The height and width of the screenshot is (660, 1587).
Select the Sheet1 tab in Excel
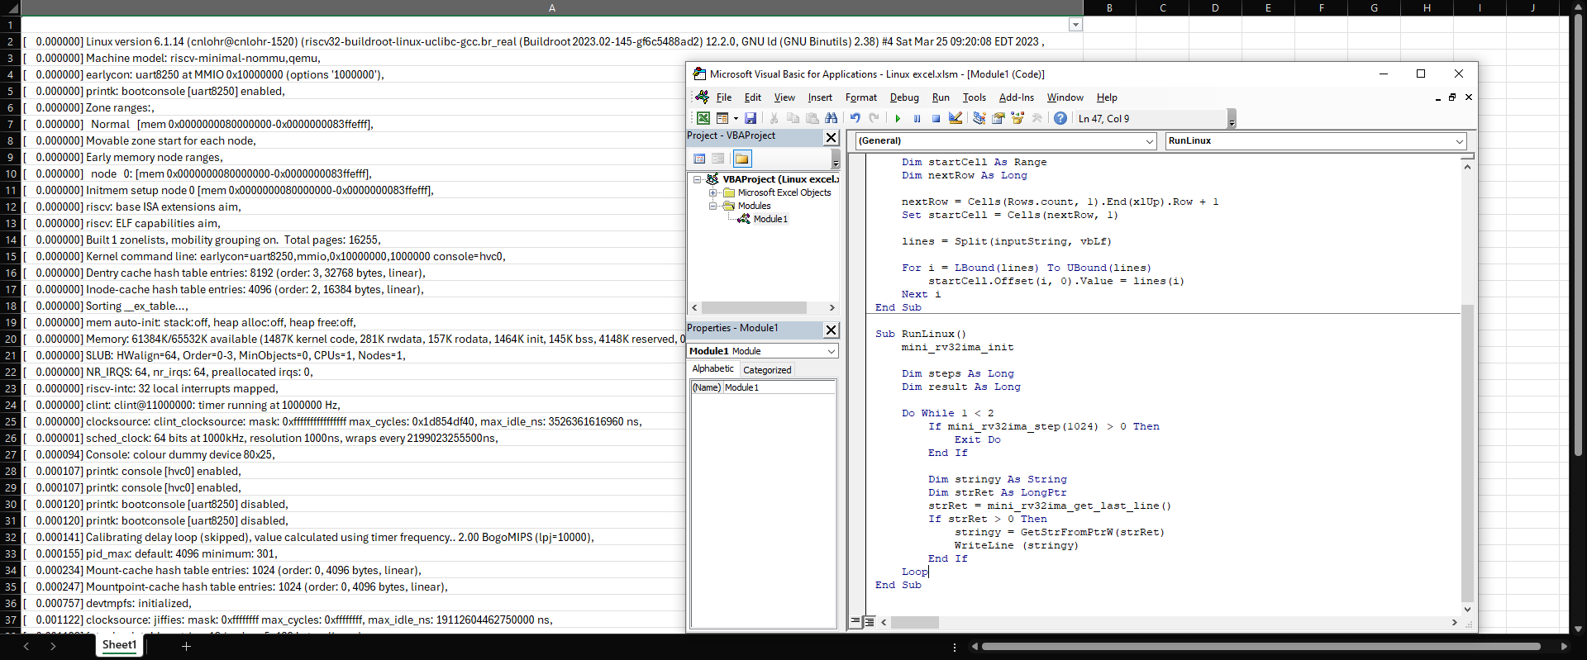(x=119, y=645)
